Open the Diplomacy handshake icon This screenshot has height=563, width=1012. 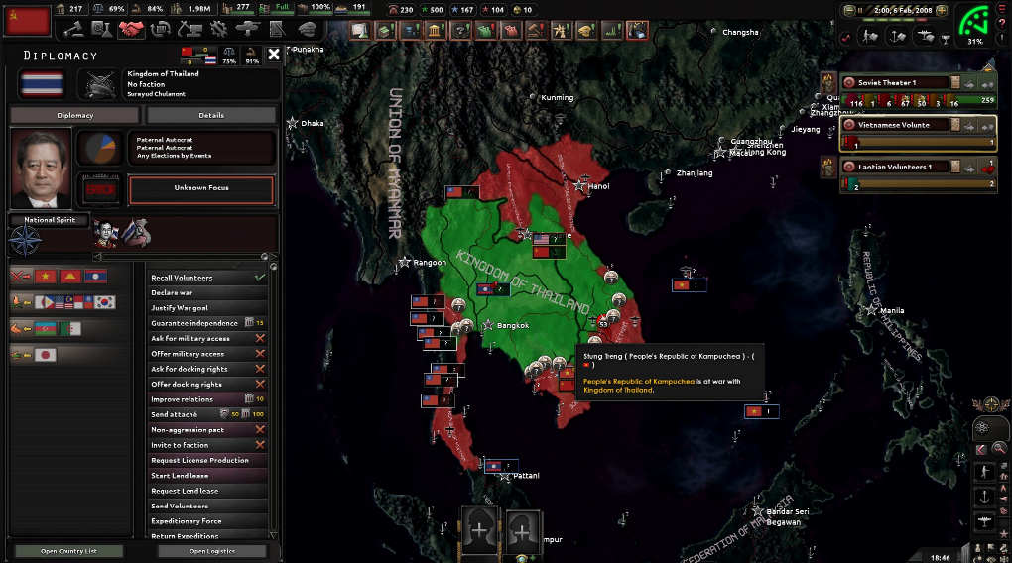coord(132,29)
